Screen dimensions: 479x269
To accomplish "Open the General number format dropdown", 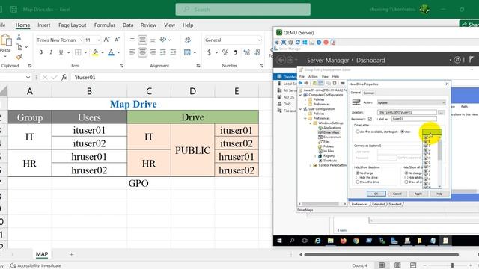I will 259,40.
